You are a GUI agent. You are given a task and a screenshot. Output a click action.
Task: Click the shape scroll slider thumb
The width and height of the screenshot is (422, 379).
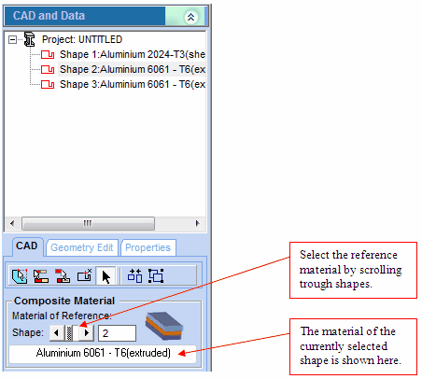(69, 332)
